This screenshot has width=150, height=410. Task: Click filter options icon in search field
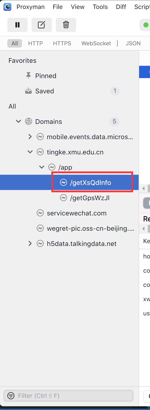pyautogui.click(x=11, y=396)
